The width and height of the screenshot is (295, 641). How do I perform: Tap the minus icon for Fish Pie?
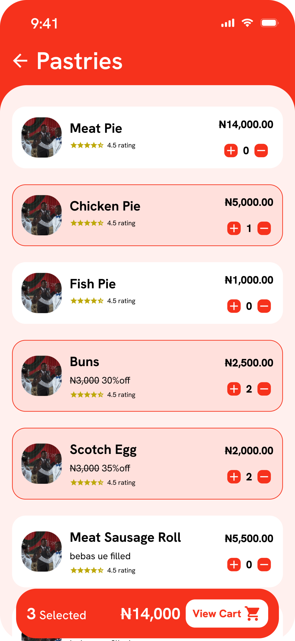click(264, 306)
